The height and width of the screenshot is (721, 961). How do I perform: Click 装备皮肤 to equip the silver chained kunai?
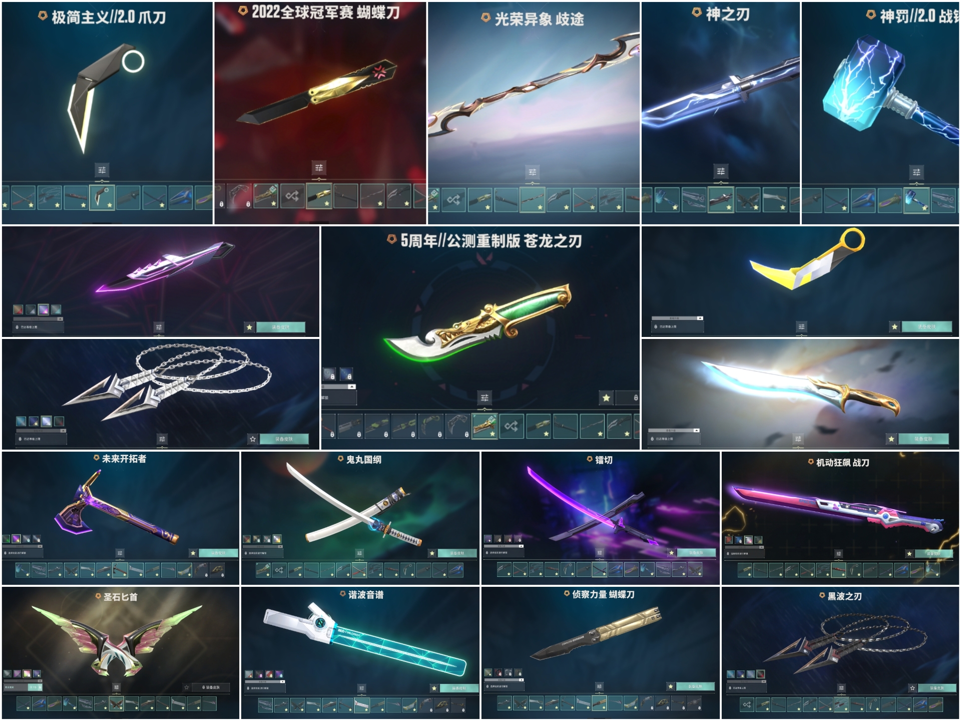pyautogui.click(x=284, y=439)
